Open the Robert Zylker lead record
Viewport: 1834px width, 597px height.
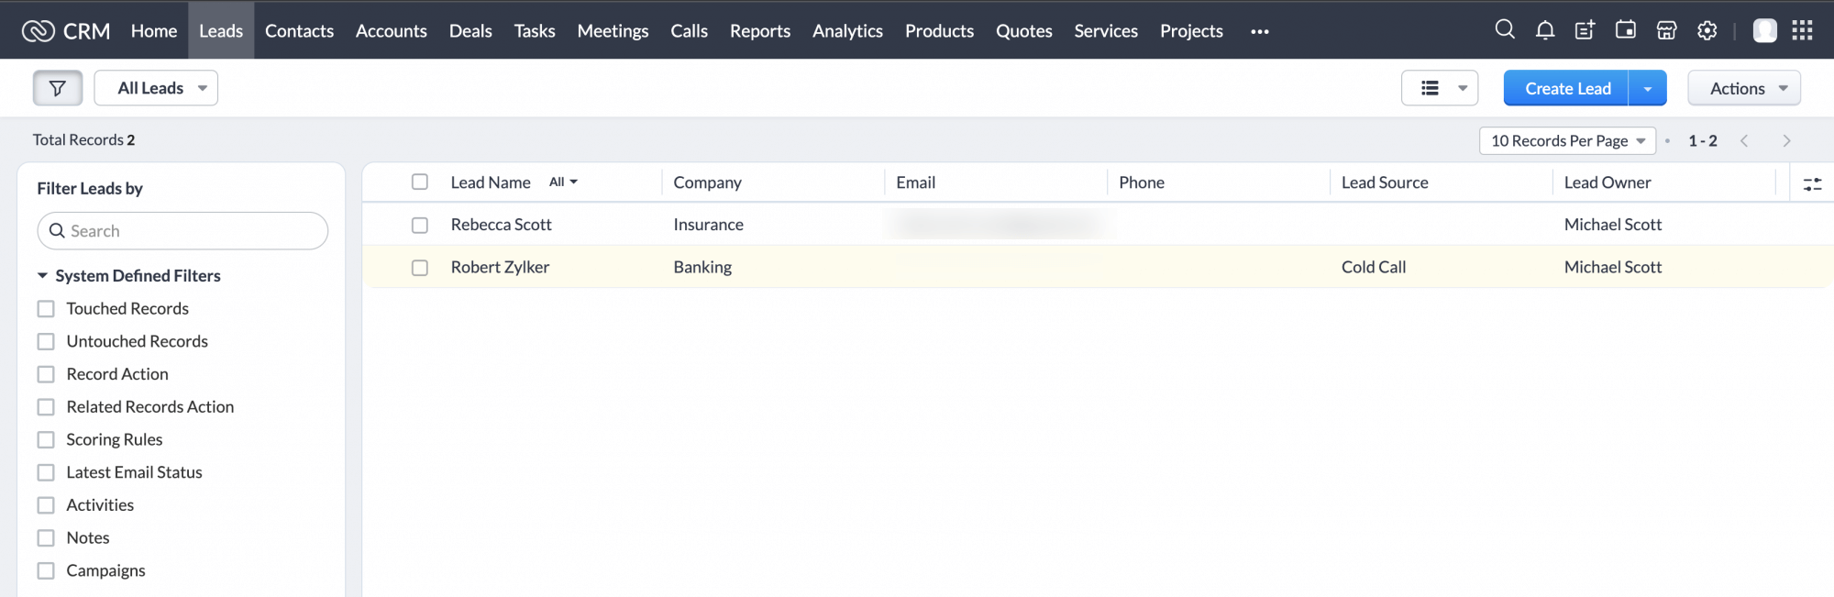(x=500, y=267)
